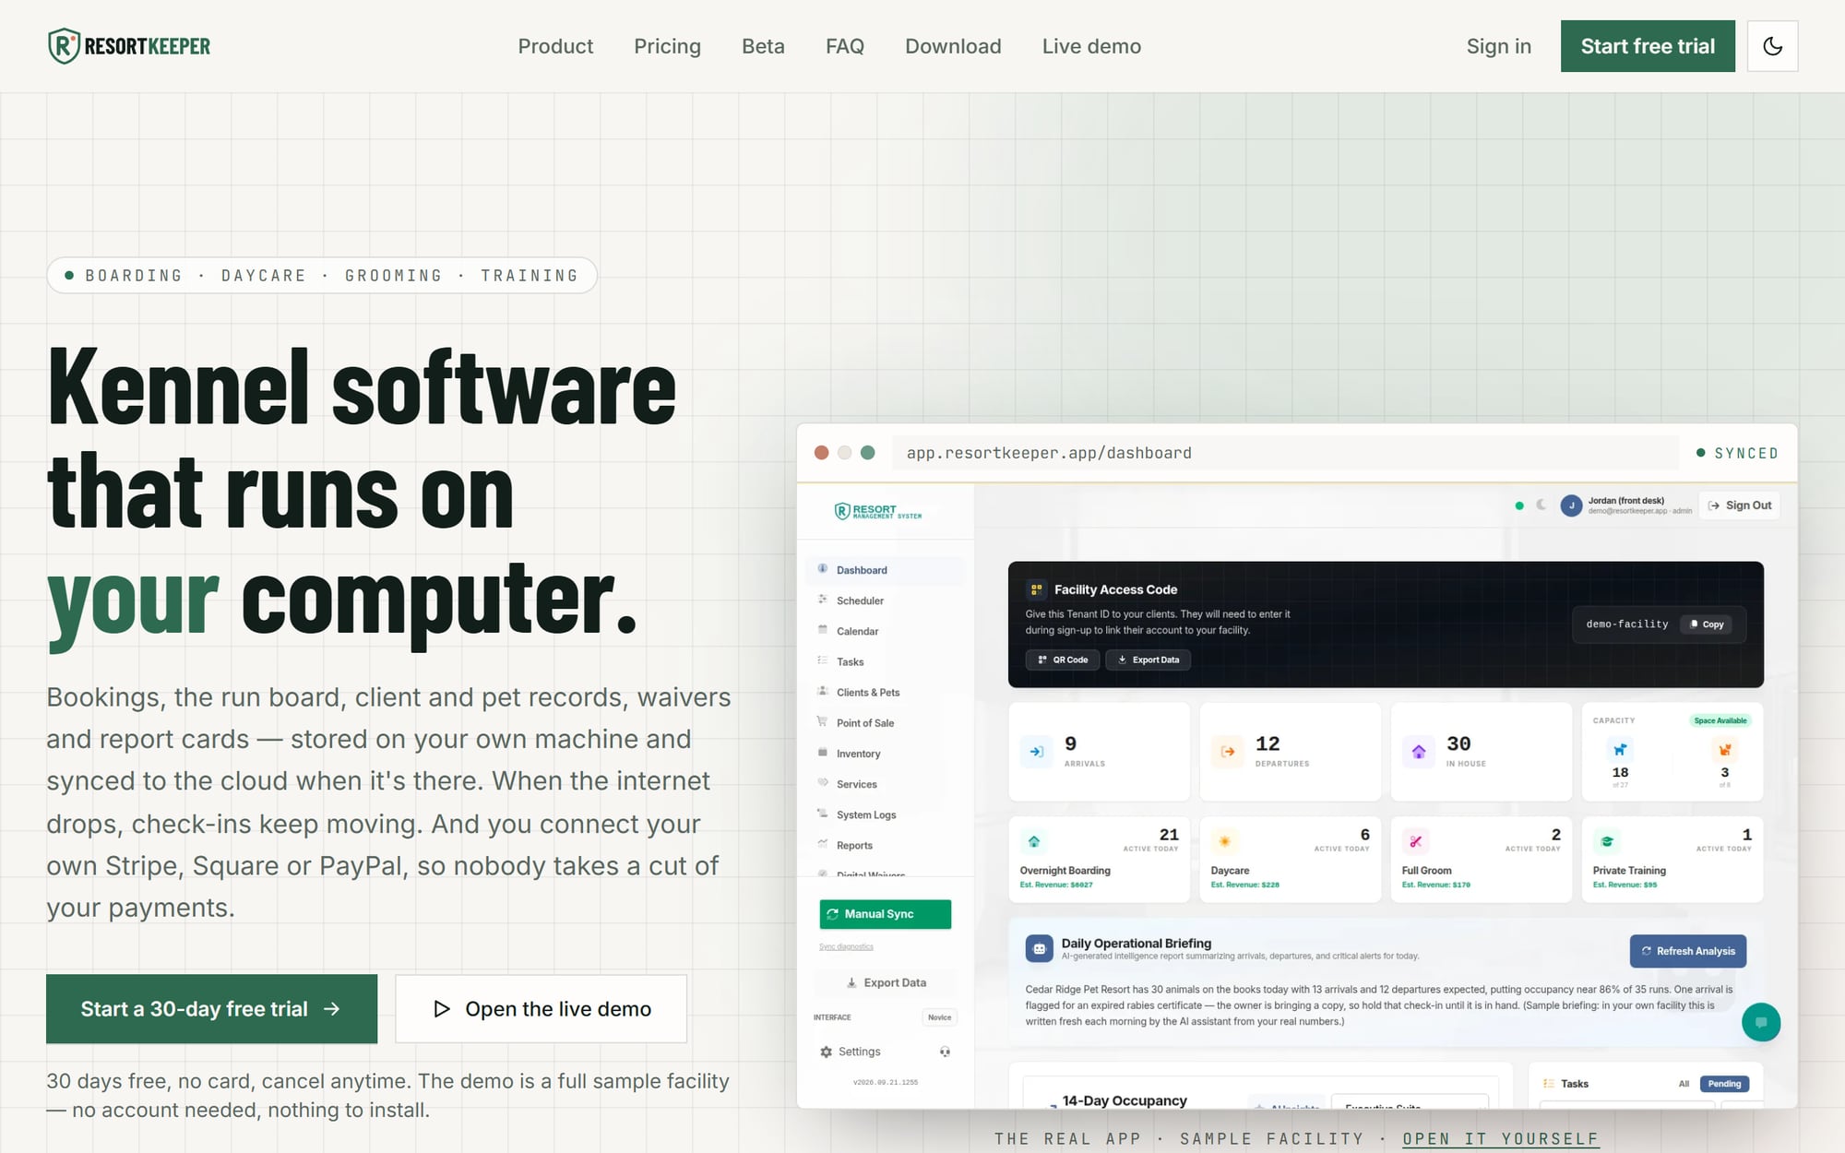Click the icon right of Settings

(945, 1052)
